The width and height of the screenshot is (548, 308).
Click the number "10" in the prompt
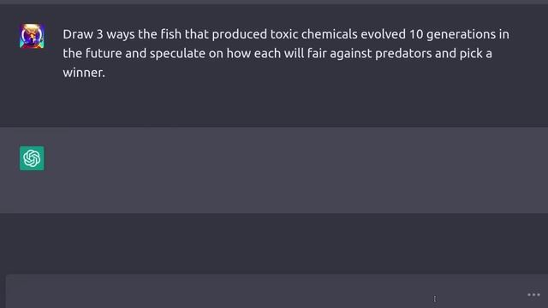pyautogui.click(x=416, y=34)
